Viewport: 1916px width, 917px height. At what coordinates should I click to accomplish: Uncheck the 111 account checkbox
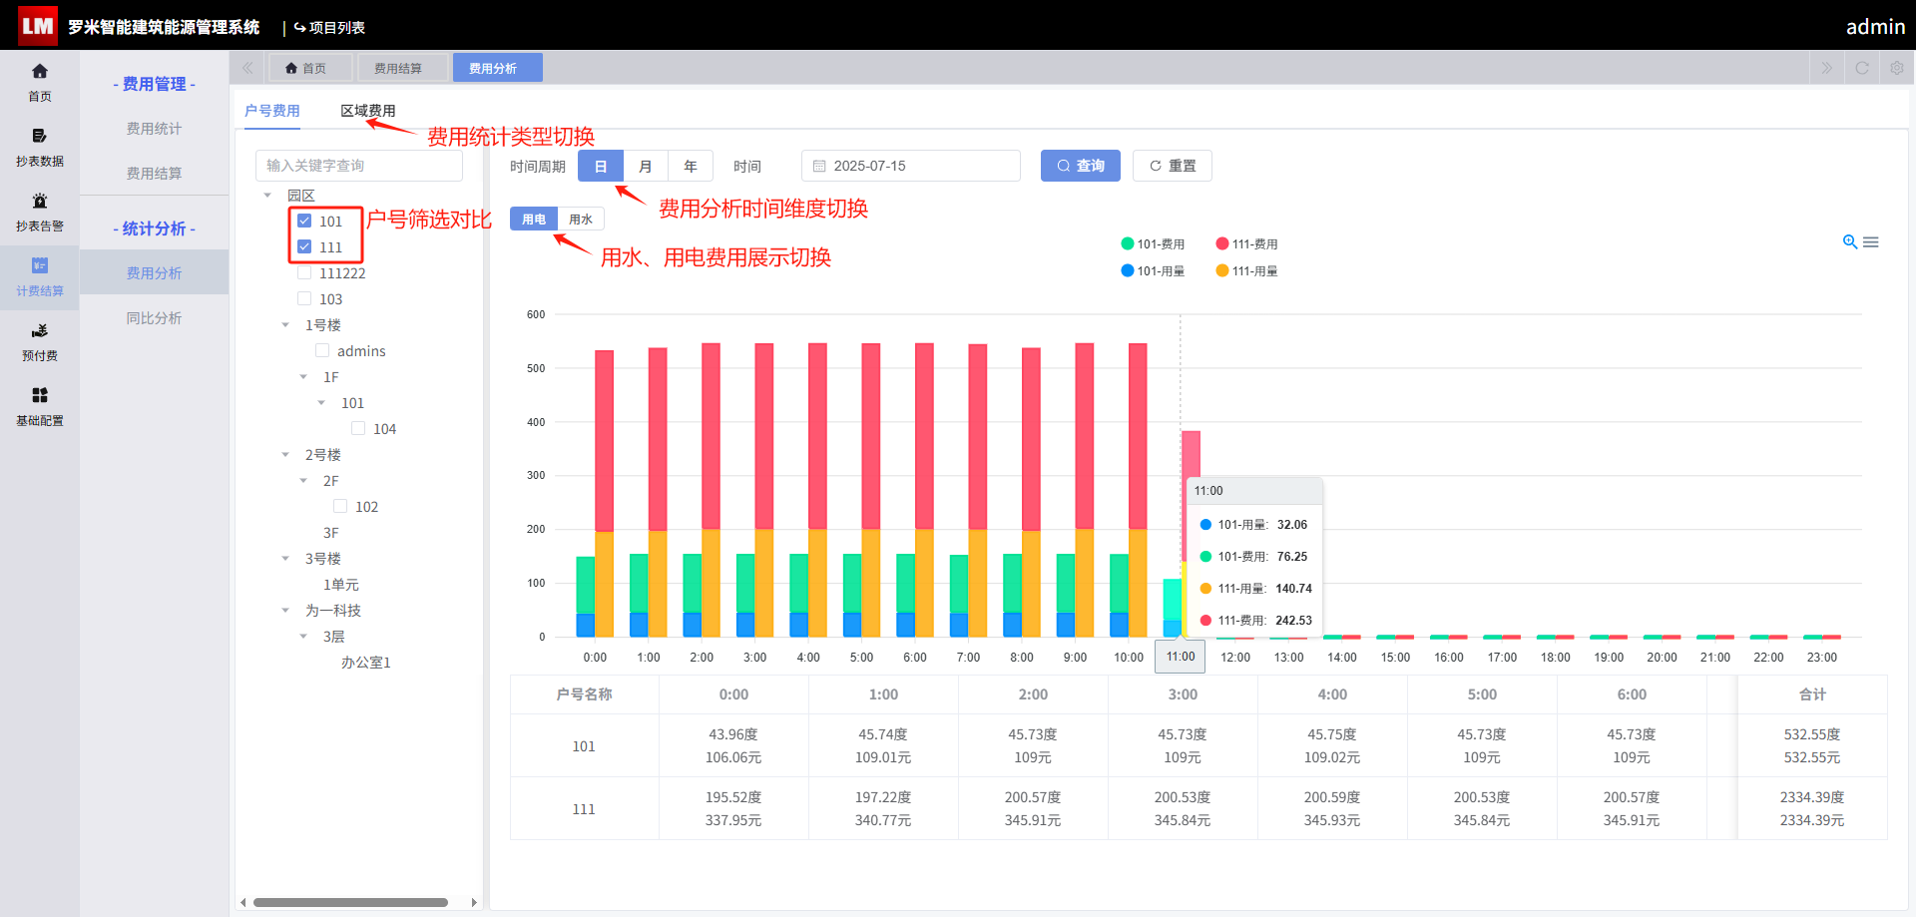coord(304,246)
